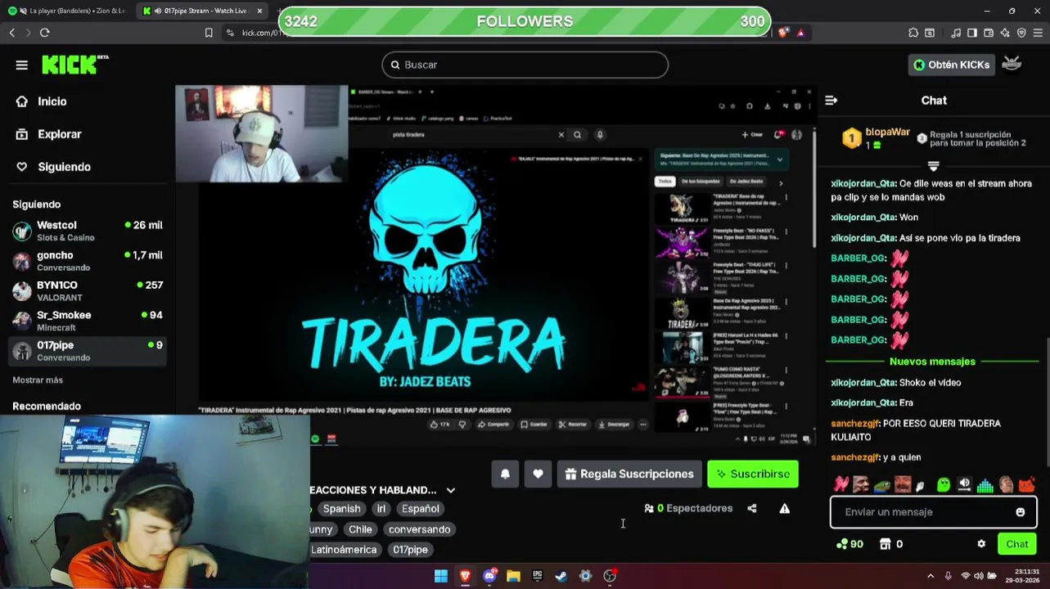This screenshot has width=1050, height=589.
Task: Open the Kick hamburger menu
Action: 22,65
